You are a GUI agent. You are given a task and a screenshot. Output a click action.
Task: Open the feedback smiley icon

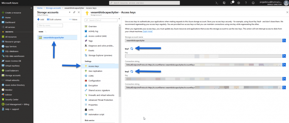point(253,3)
